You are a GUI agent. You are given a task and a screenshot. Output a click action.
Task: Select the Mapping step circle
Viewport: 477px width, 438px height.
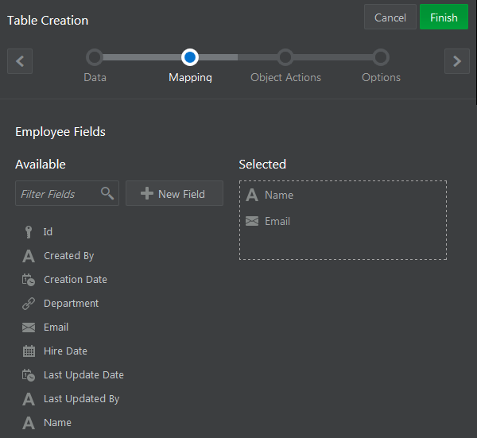coord(190,57)
